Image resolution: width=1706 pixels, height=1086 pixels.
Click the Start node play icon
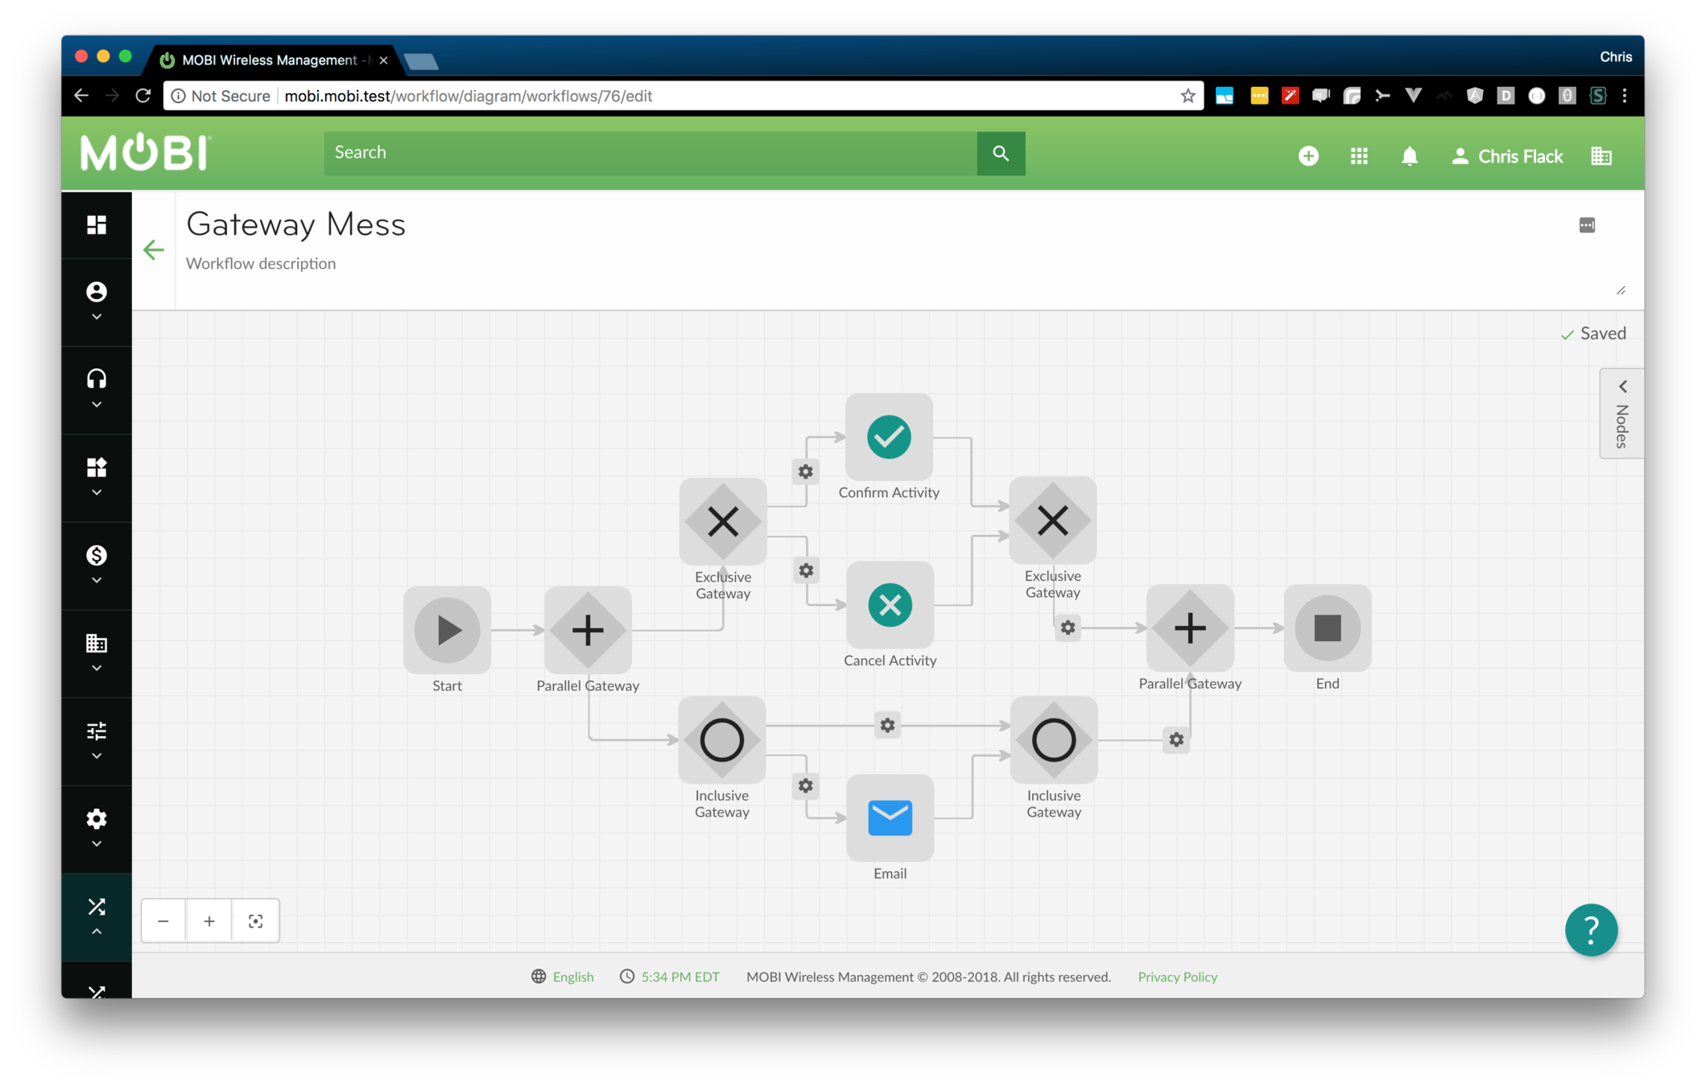447,629
